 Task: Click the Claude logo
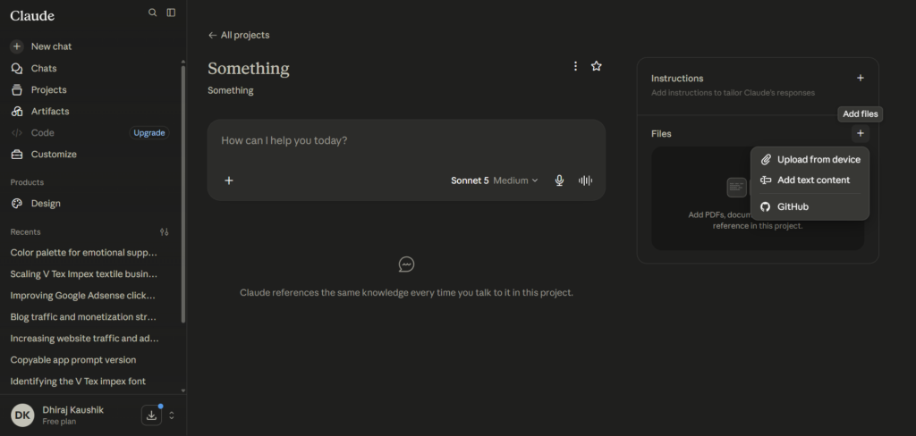pyautogui.click(x=32, y=16)
